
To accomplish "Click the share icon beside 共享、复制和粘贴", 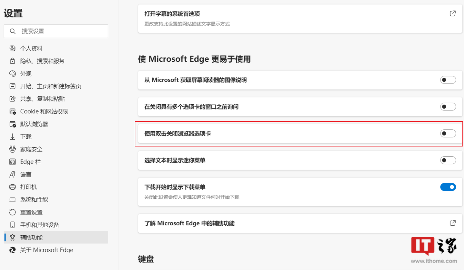I will (x=12, y=99).
